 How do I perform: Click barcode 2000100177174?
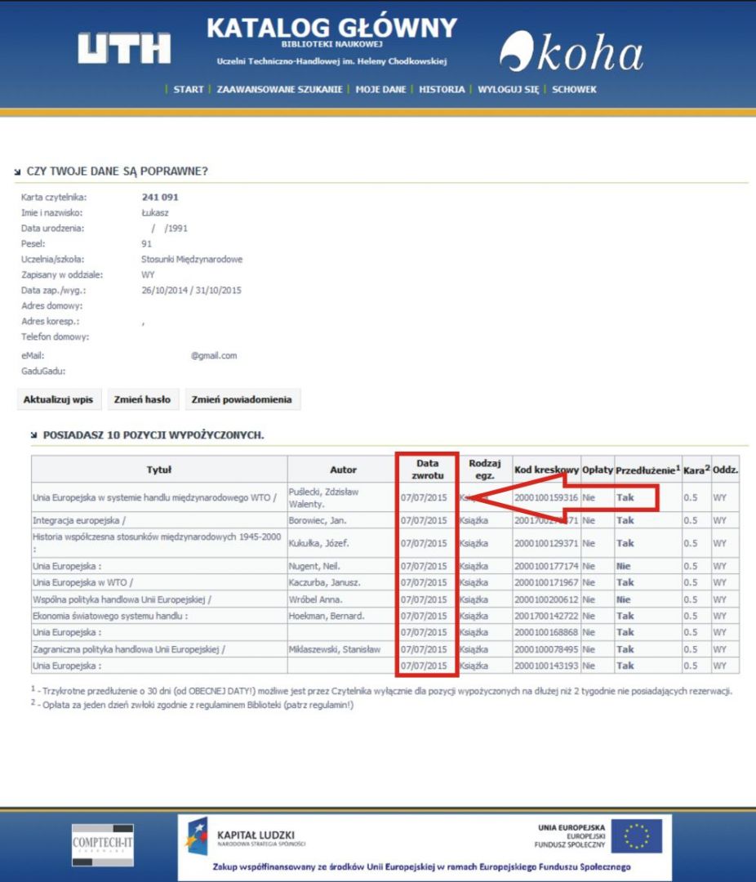546,566
